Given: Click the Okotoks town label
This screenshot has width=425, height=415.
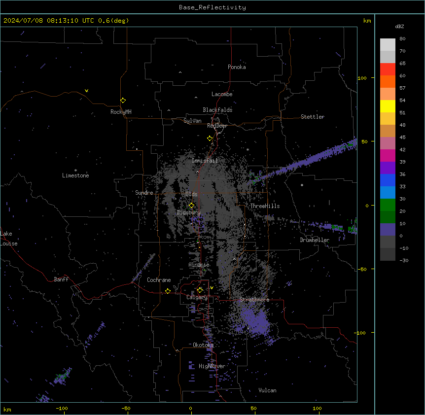Looking at the screenshot, I should click(203, 345).
